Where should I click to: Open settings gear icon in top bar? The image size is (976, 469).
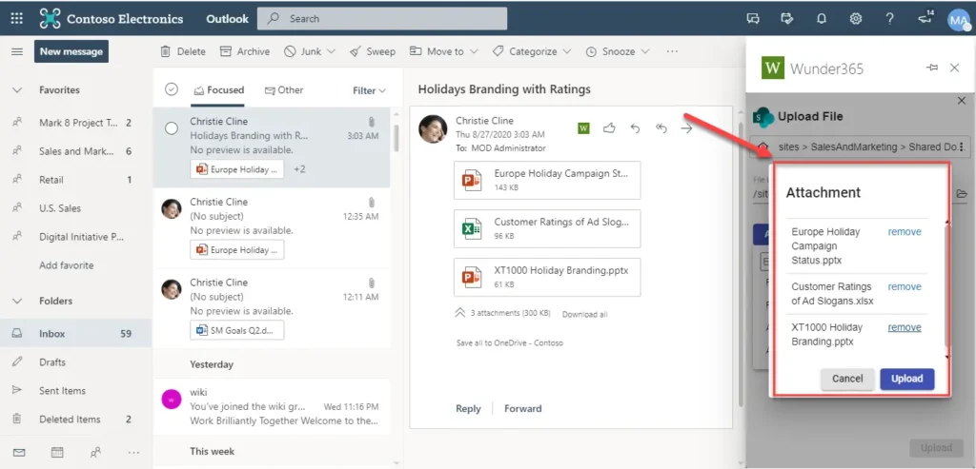tap(855, 18)
